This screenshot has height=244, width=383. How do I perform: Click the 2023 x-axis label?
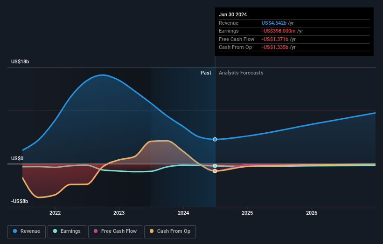coord(119,213)
